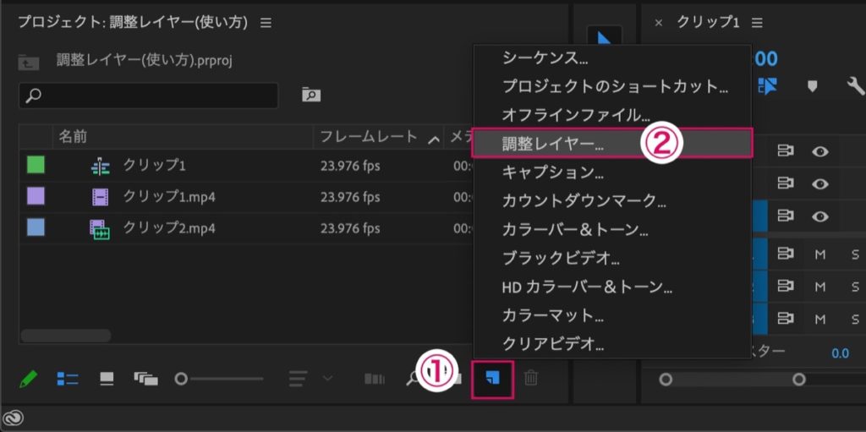The height and width of the screenshot is (432, 866).
Task: Open the Creative Cloud icon in status bar
Action: tap(12, 418)
